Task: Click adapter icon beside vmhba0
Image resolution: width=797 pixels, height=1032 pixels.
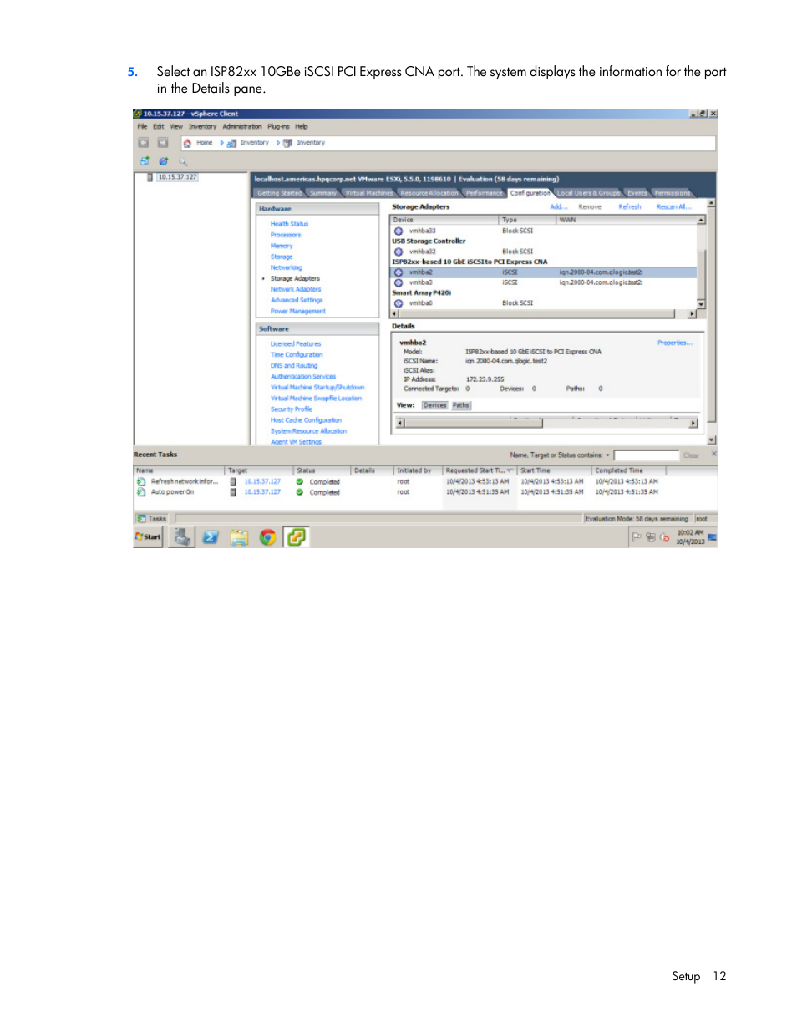Action: [x=398, y=303]
